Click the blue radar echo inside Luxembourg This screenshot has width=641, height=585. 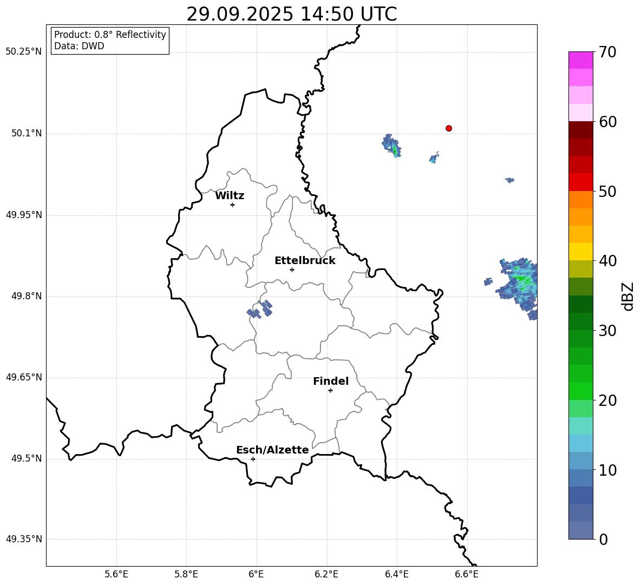pyautogui.click(x=260, y=309)
